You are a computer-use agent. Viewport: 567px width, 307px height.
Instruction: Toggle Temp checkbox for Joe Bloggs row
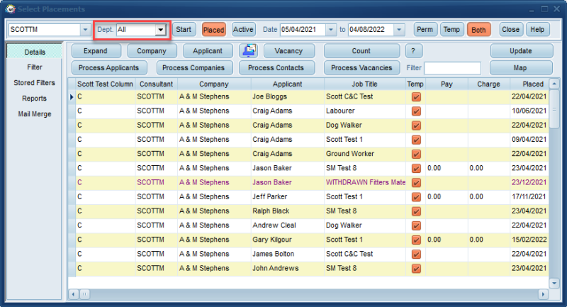(416, 97)
